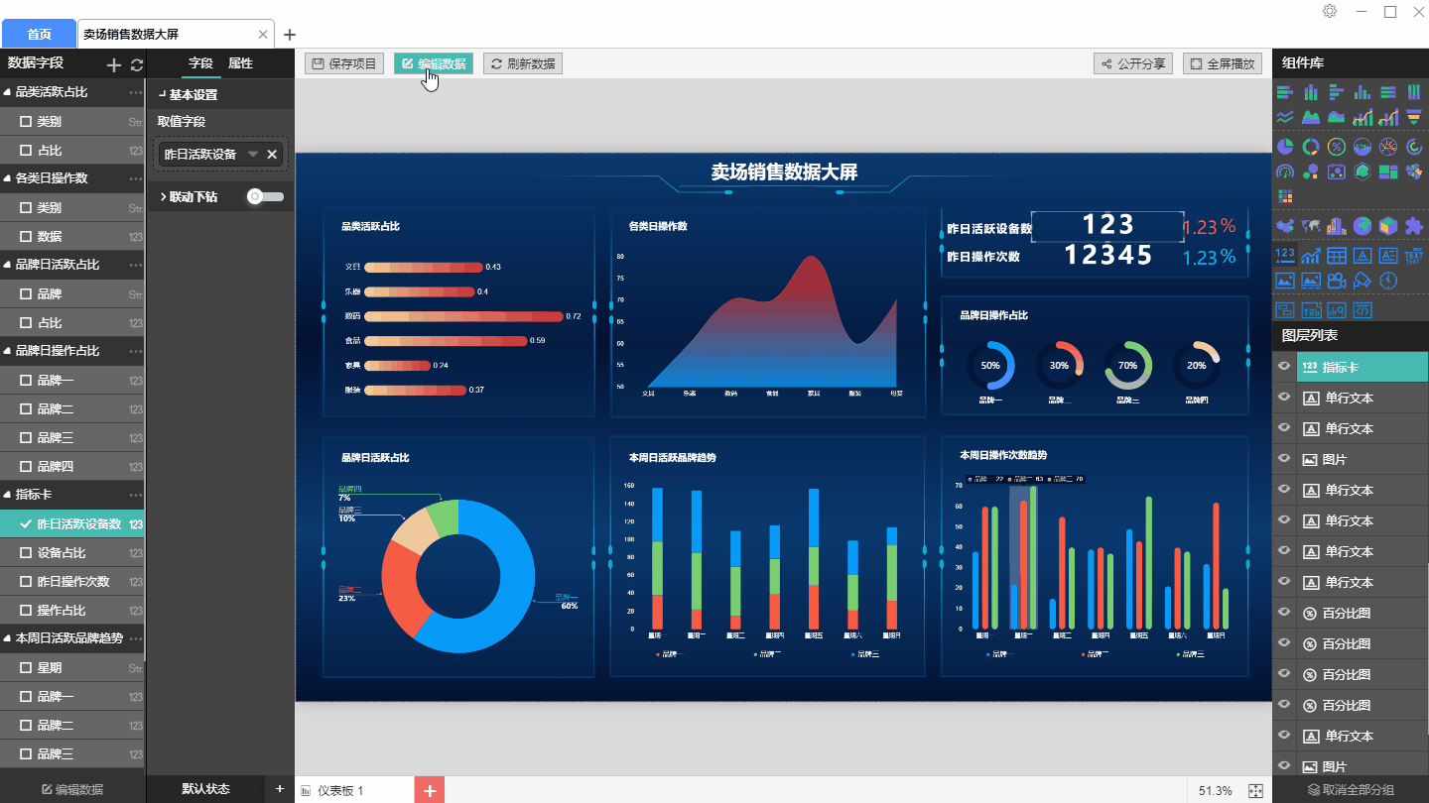This screenshot has height=803, width=1429.
Task: Open more options for 品牌日操作占比 group
Action: click(136, 352)
